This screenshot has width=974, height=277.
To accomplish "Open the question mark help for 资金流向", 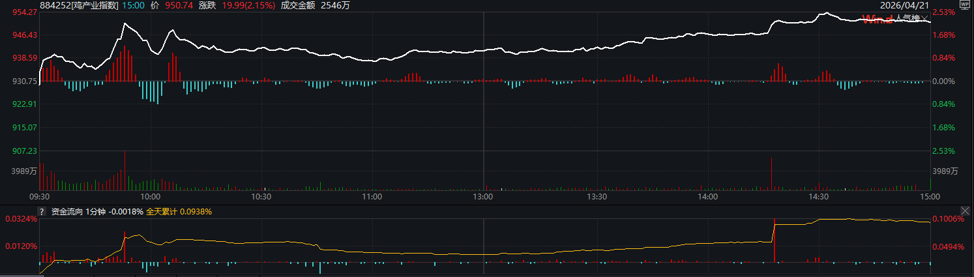I will (42, 212).
